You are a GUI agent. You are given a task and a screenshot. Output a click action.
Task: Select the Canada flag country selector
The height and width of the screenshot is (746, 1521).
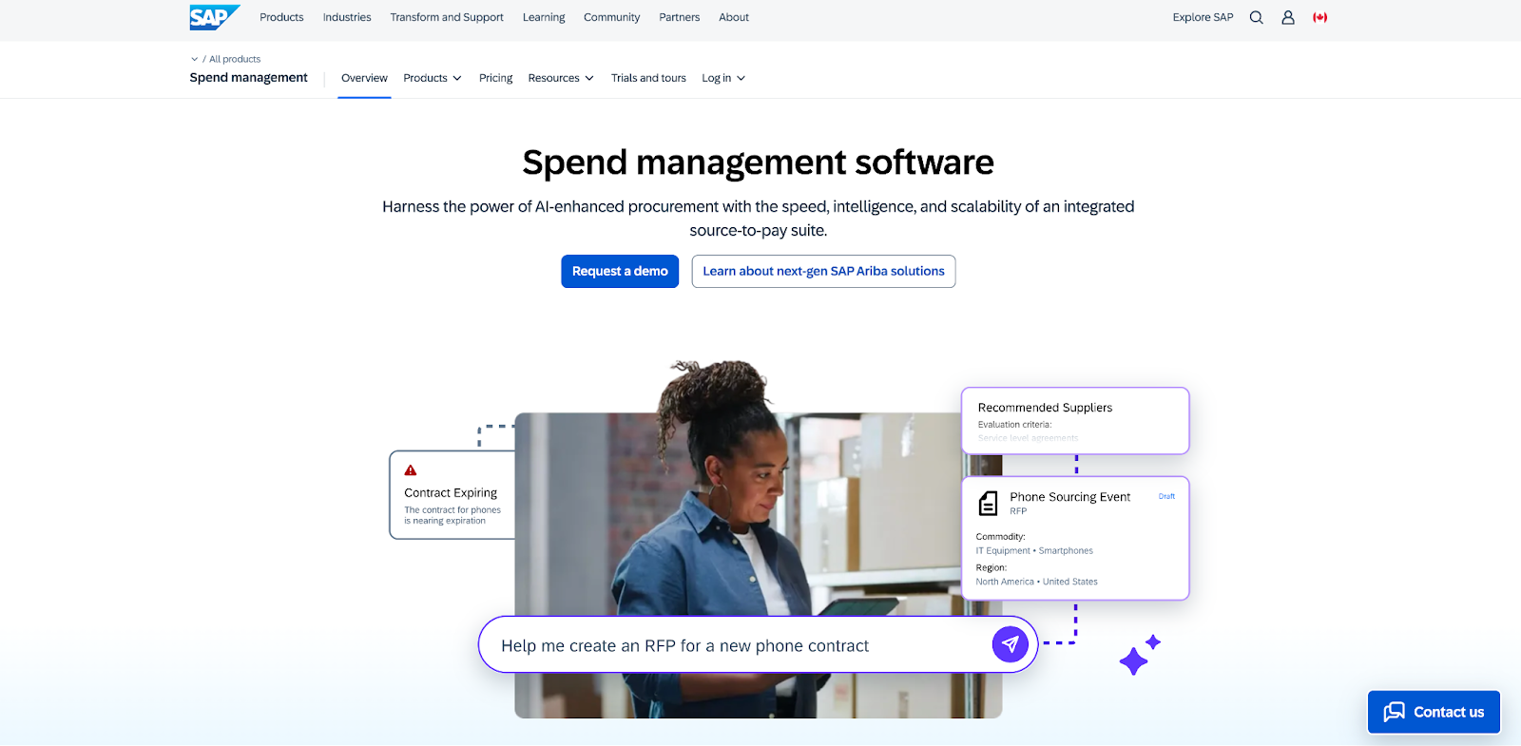(x=1319, y=17)
